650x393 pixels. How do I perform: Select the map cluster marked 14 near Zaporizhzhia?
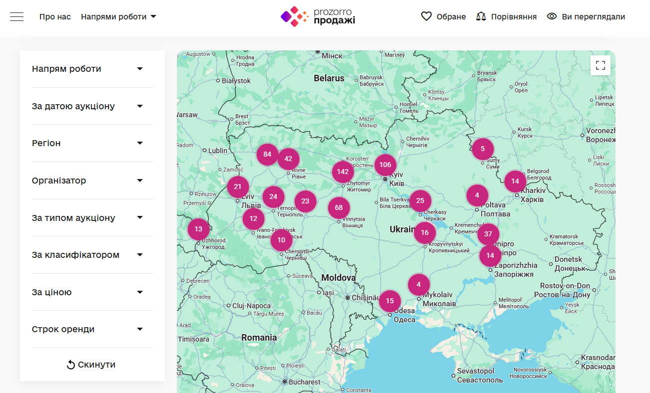click(x=490, y=255)
